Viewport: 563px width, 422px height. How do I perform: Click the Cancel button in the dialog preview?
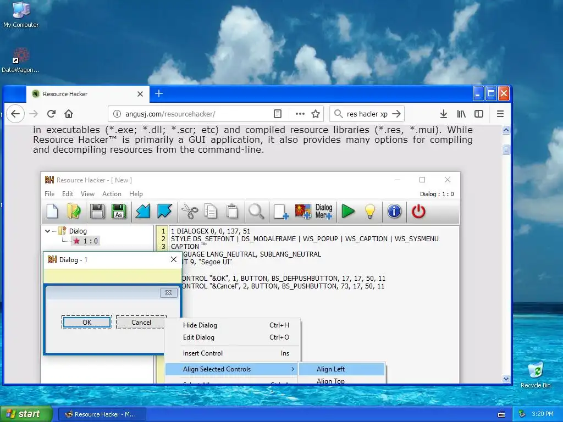click(x=141, y=322)
